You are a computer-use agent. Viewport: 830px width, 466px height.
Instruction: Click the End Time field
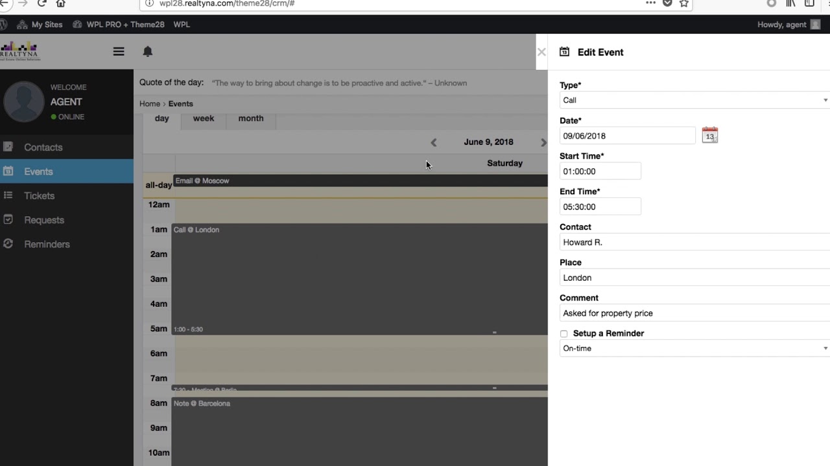[600, 207]
